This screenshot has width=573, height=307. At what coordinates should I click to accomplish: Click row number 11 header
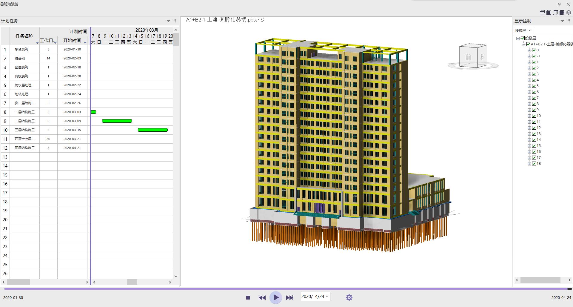pyautogui.click(x=5, y=139)
